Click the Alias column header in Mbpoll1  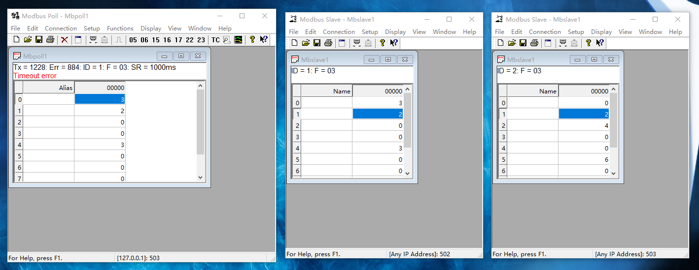click(x=49, y=88)
